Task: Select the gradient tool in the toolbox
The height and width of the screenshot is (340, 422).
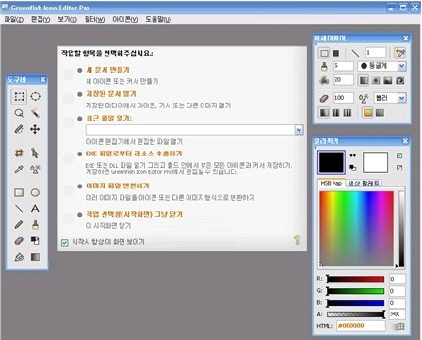Action: click(35, 257)
